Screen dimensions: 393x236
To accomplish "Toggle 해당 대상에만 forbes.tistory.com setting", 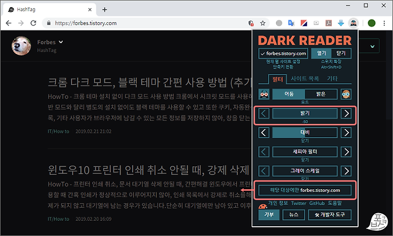I will click(305, 190).
